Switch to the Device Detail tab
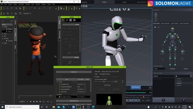 pos(175,23)
